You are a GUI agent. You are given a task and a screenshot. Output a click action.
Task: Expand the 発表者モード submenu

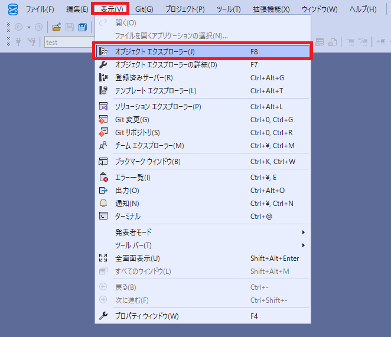click(x=203, y=233)
